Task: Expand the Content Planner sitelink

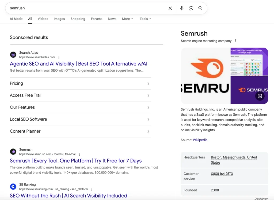Action: click(x=80, y=131)
